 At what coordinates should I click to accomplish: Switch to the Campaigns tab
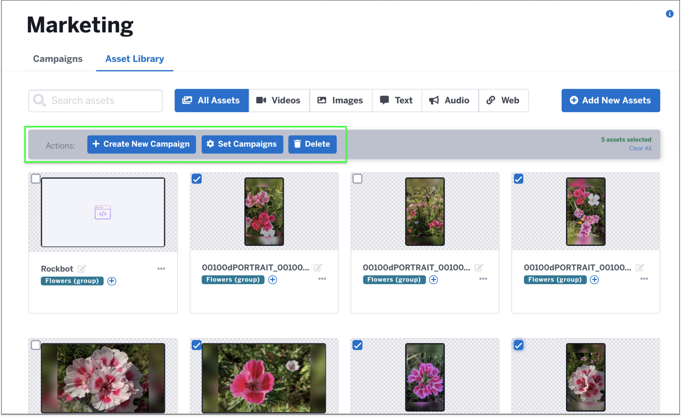tap(58, 59)
